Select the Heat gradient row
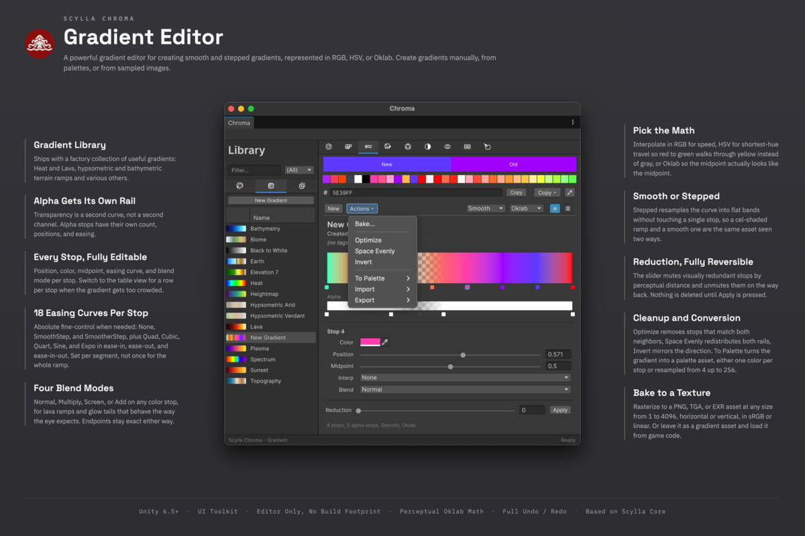This screenshot has width=805, height=536. 270,283
